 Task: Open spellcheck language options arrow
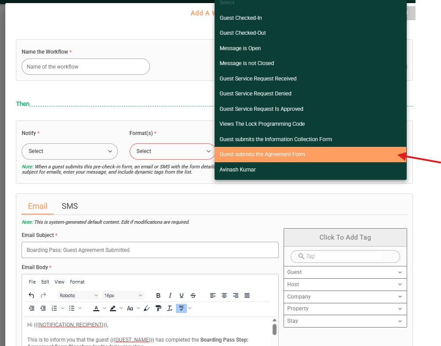(x=190, y=308)
